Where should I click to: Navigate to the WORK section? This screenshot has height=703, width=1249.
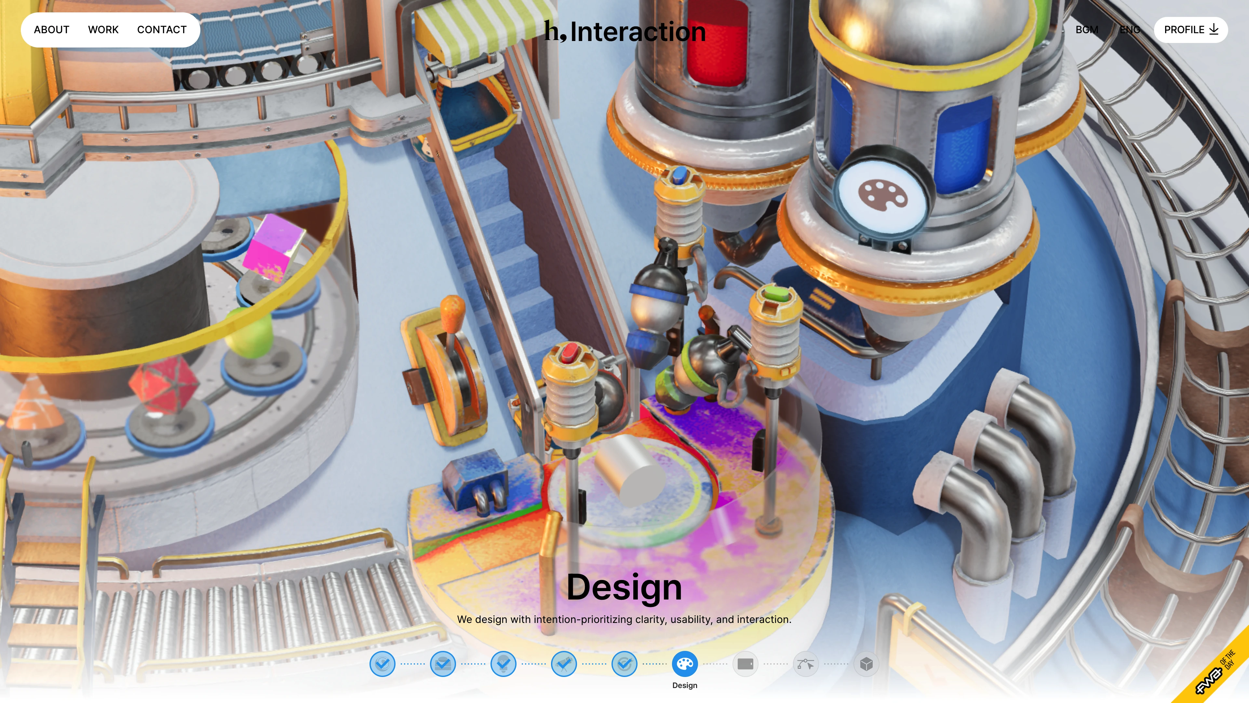click(x=103, y=30)
